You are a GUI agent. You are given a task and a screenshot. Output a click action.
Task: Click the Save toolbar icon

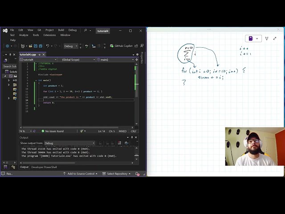click(36, 46)
